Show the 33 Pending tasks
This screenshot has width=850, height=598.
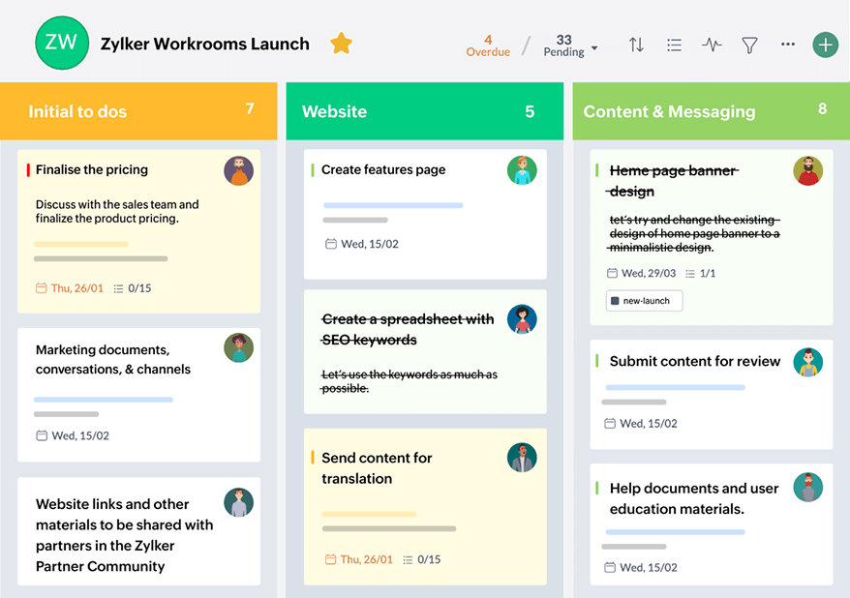pos(563,45)
